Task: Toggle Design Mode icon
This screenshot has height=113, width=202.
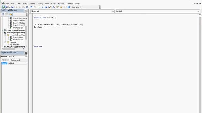Action: tap(50, 7)
